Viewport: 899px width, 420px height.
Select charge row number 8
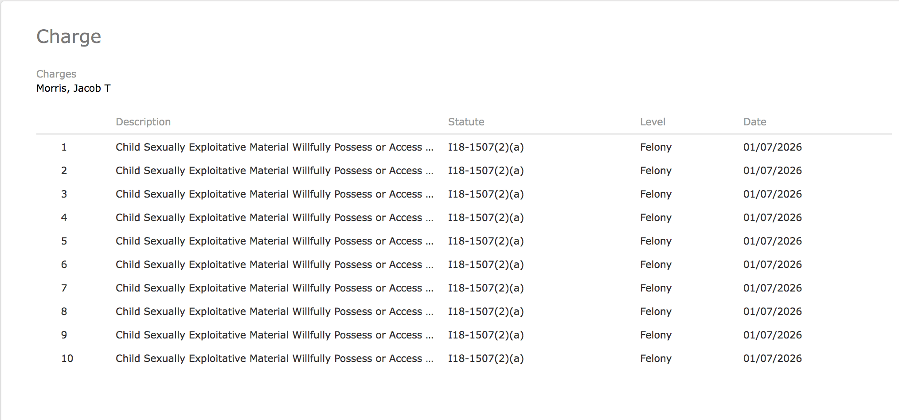click(x=64, y=311)
